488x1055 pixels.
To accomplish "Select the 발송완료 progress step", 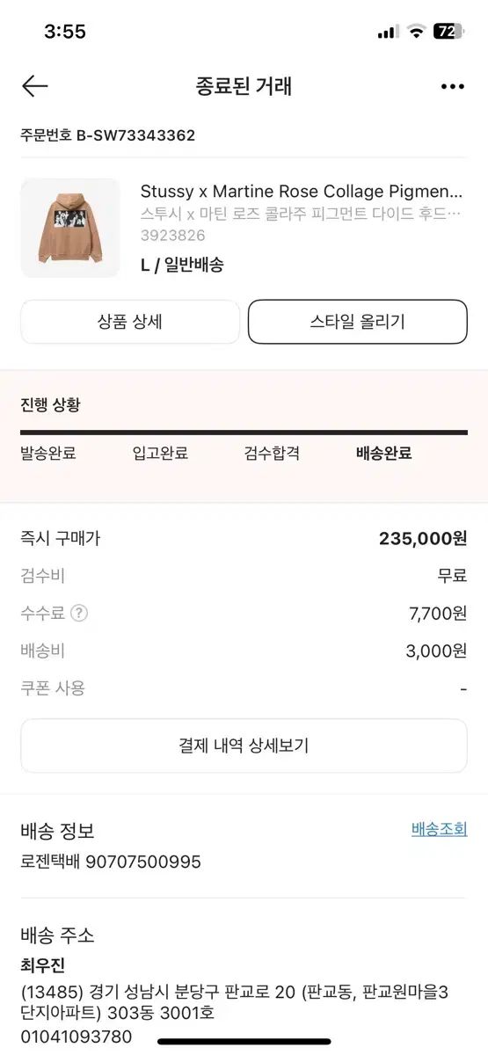I will (48, 454).
